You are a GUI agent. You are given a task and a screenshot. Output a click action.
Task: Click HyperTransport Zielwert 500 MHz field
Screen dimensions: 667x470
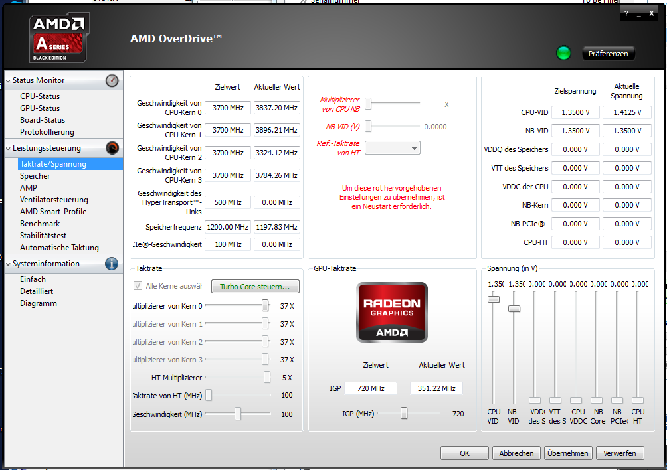coord(228,202)
